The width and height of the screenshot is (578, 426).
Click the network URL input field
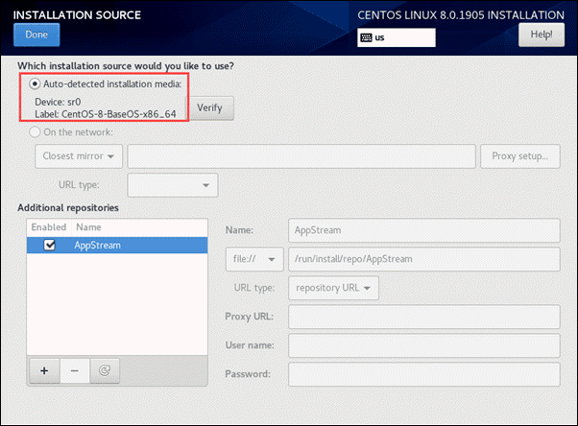point(301,156)
